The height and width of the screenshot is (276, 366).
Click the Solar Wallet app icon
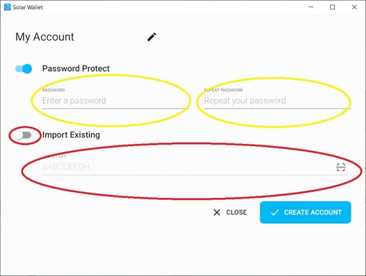coord(8,7)
